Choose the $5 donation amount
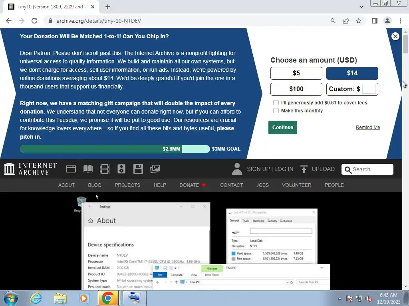The image size is (409, 306). 296,73
